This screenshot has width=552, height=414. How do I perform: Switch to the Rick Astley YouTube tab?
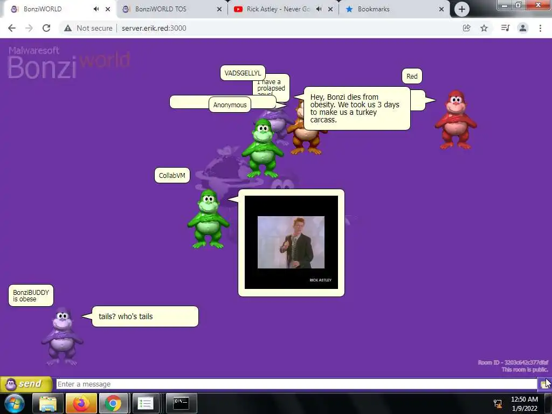click(x=282, y=9)
